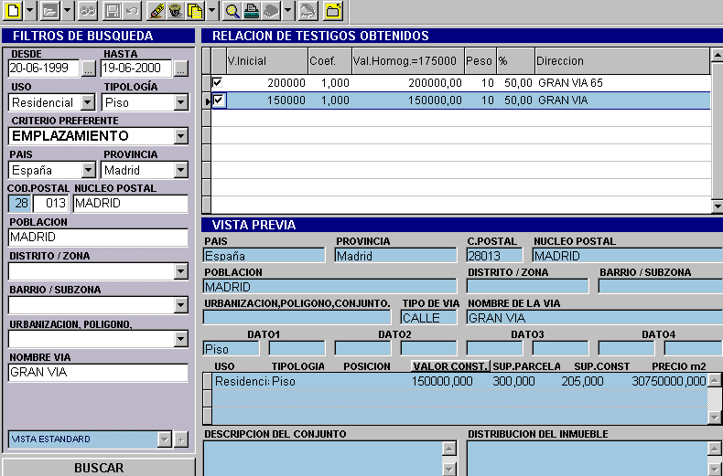The image size is (723, 476).
Task: Click the New document toolbar icon
Action: pyautogui.click(x=13, y=11)
